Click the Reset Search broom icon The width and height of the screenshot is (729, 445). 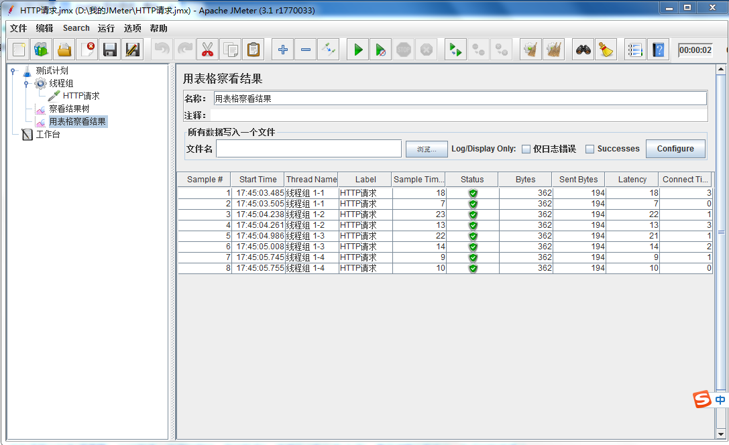tap(606, 50)
